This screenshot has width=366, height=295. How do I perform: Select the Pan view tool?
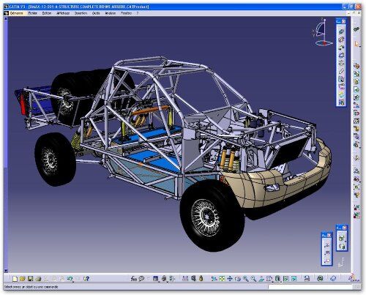click(x=230, y=278)
